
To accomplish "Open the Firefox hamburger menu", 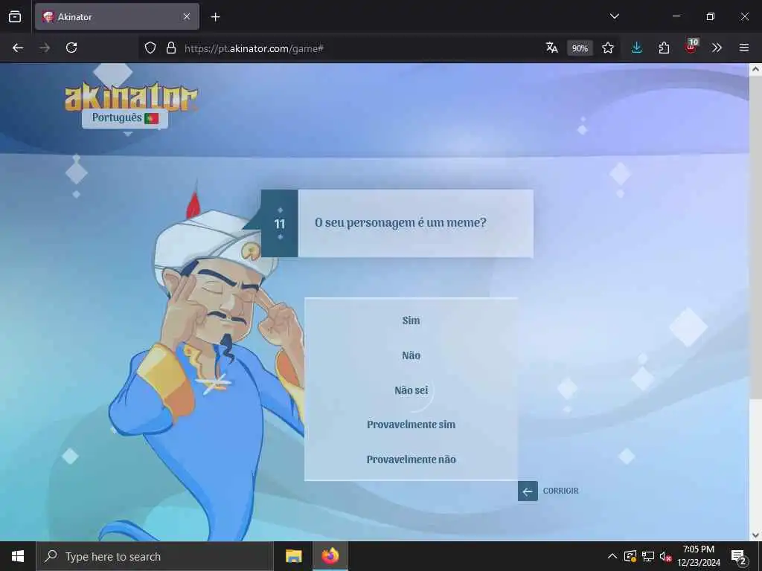I will click(x=744, y=48).
